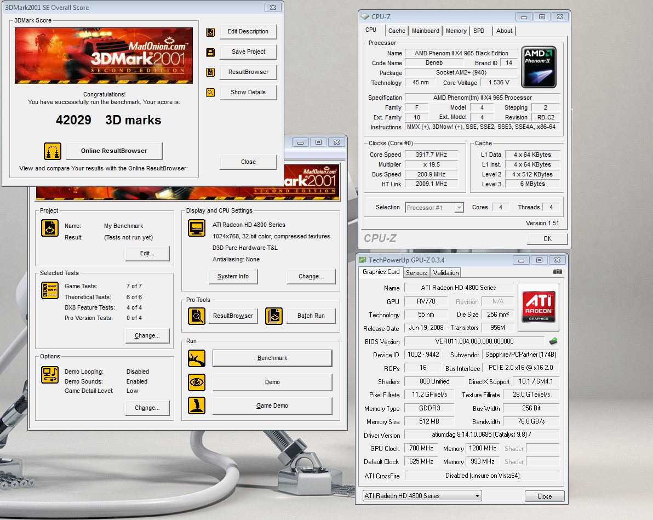Switch to the Sensors tab in GPU-Z
Screen dimensions: 653x520
point(416,273)
